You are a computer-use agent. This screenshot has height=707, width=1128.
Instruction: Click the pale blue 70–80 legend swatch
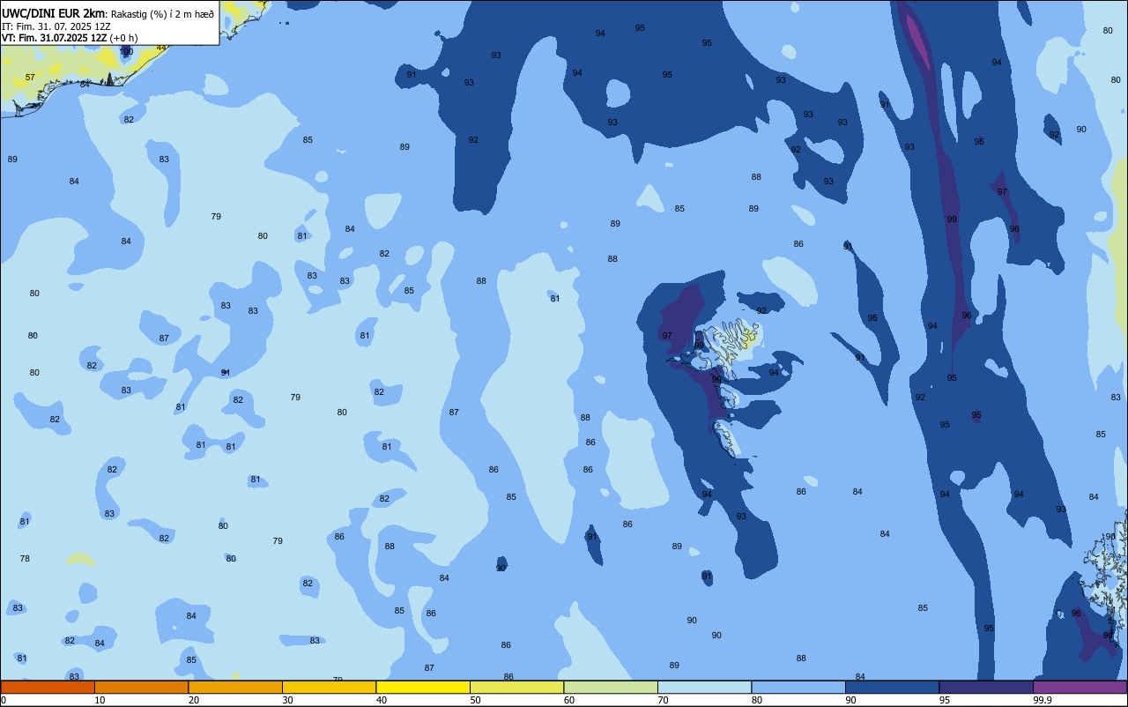tap(704, 687)
